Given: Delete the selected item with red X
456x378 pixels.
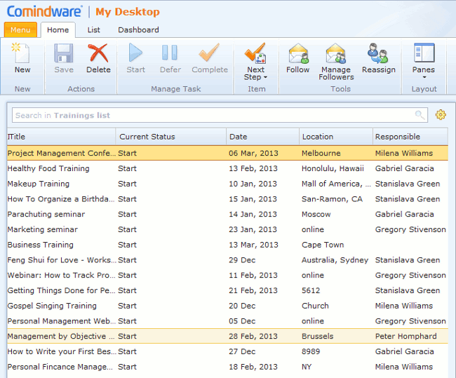Looking at the screenshot, I should [x=98, y=53].
